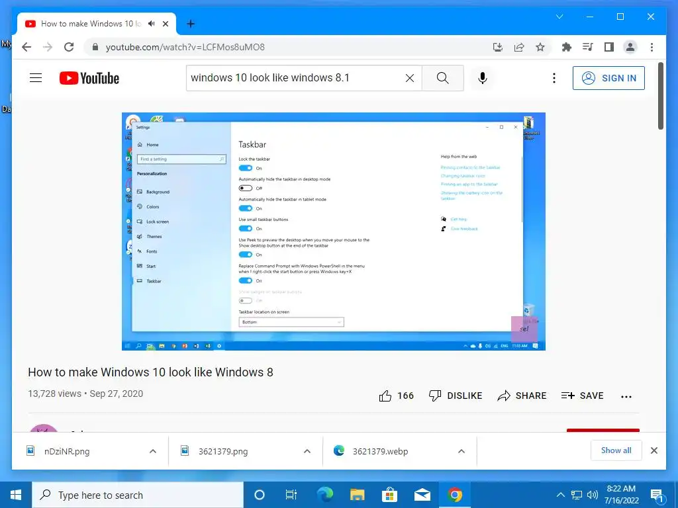This screenshot has height=508, width=678.
Task: Run the YouTube search with magnifier button
Action: tap(442, 78)
